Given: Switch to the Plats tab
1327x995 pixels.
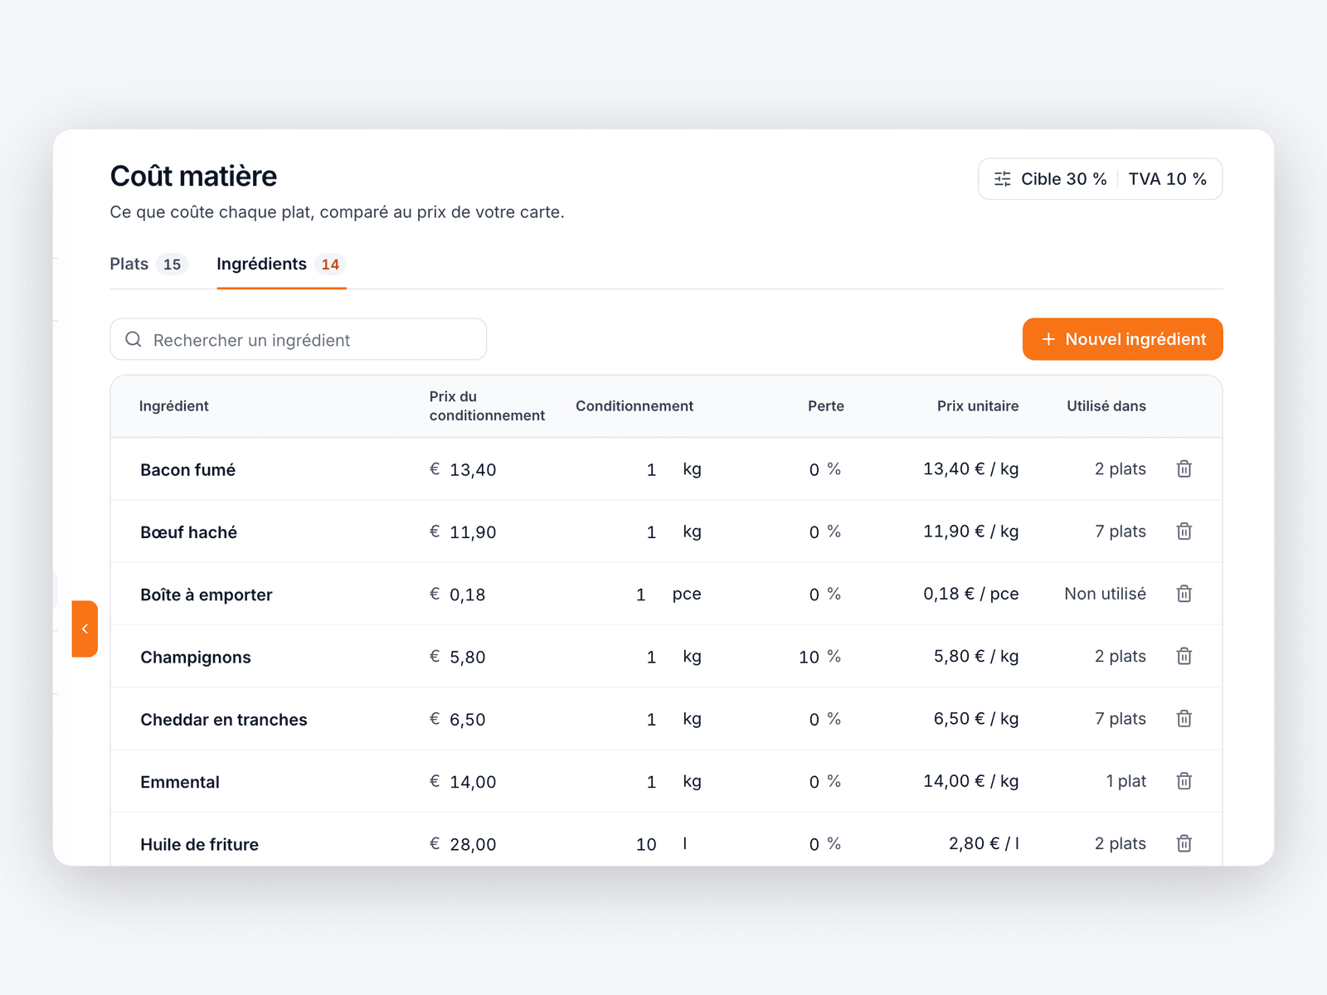Looking at the screenshot, I should click(149, 264).
